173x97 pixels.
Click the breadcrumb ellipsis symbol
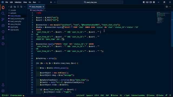point(45,10)
